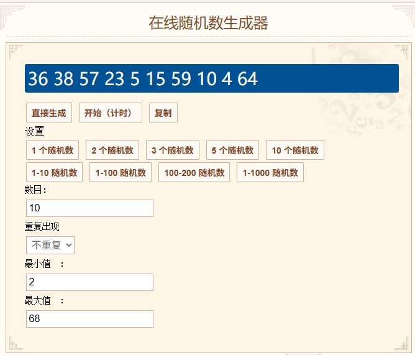
Task: Set count with 5 个随机数 preset
Action: [232, 150]
